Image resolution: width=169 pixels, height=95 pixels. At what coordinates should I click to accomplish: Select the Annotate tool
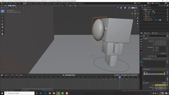click(x=2, y=31)
